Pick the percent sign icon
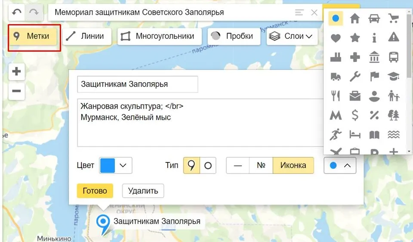This screenshot has width=413, height=242. [374, 115]
